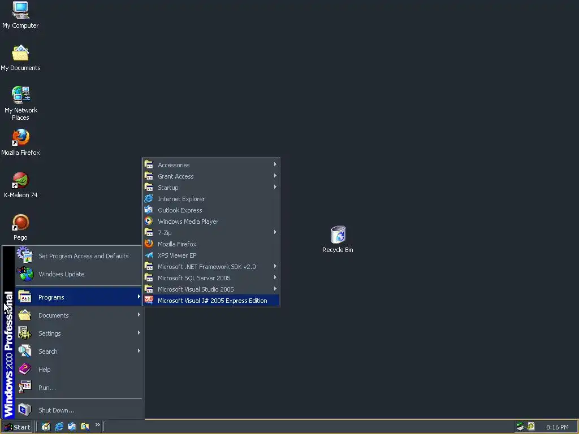This screenshot has height=434, width=579.
Task: Open Microsoft Visual Studio 2005 entry
Action: pos(211,289)
